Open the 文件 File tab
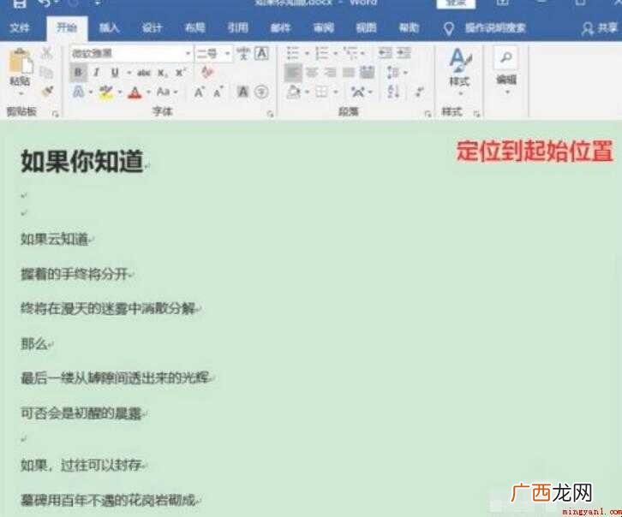The image size is (622, 517). pyautogui.click(x=20, y=27)
